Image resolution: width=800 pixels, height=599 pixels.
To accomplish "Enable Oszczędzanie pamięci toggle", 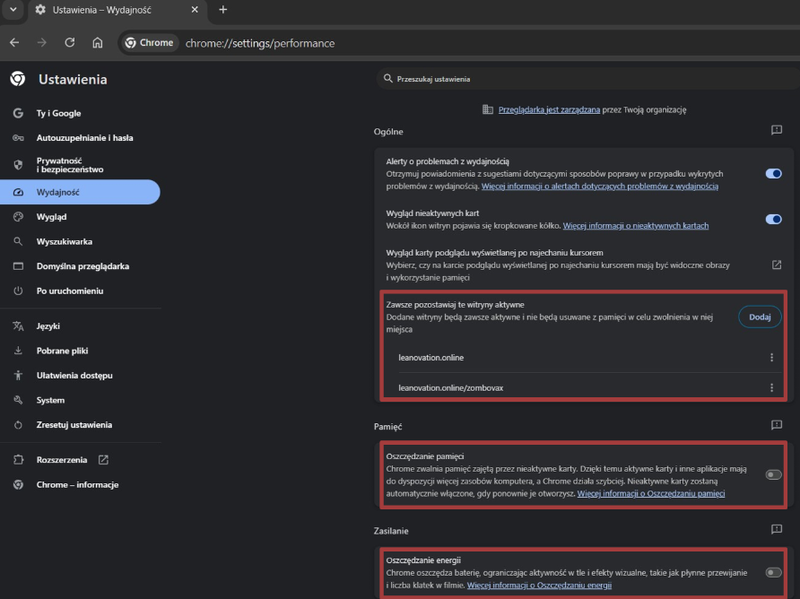I will [773, 474].
